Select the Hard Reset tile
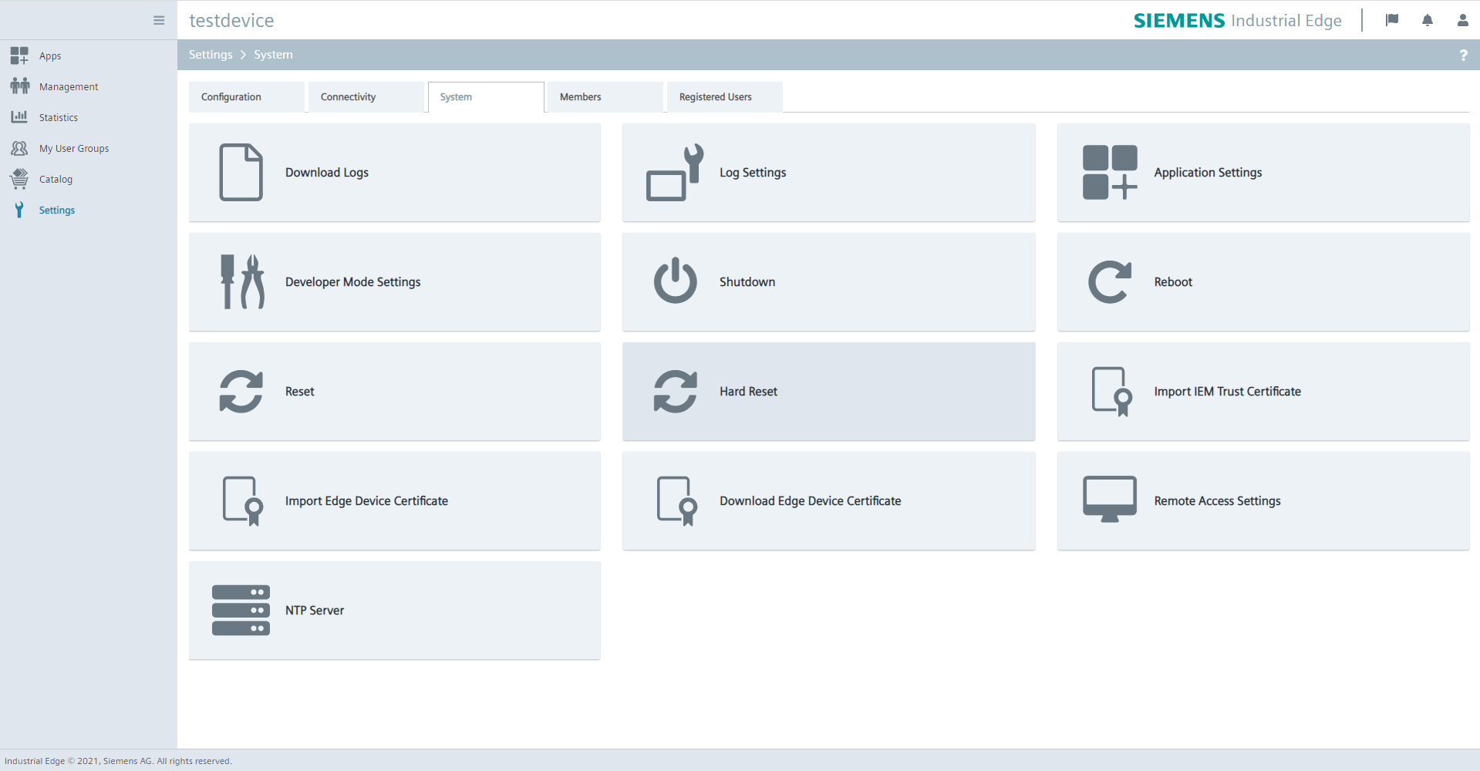The height and width of the screenshot is (771, 1480). coord(828,392)
